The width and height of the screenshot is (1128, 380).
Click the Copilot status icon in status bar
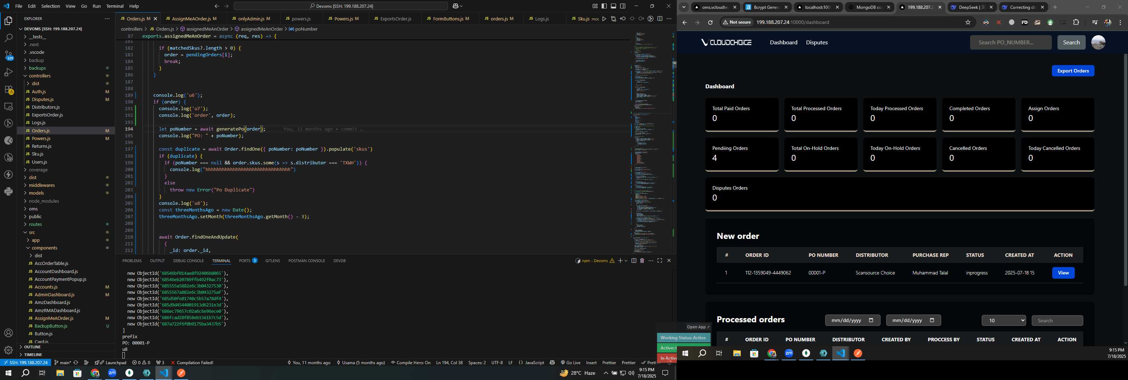(x=552, y=362)
